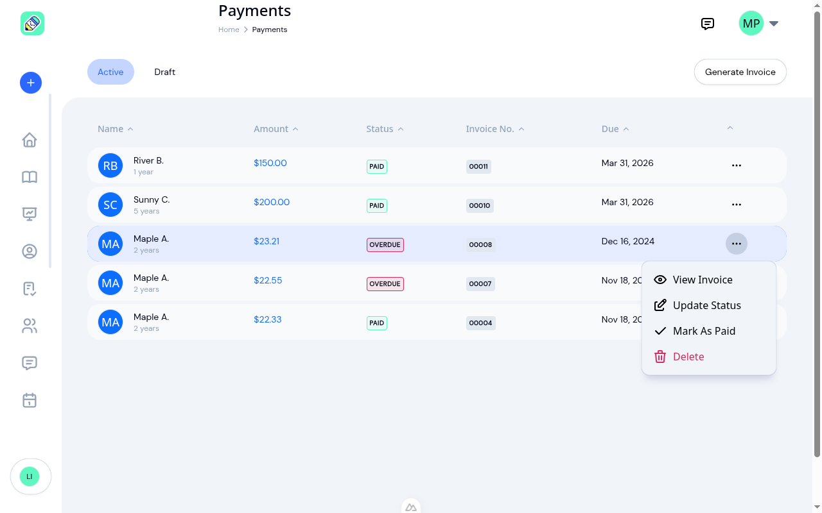Screen dimensions: 822x513
Task: Click invoice number 00004
Action: pyautogui.click(x=480, y=323)
